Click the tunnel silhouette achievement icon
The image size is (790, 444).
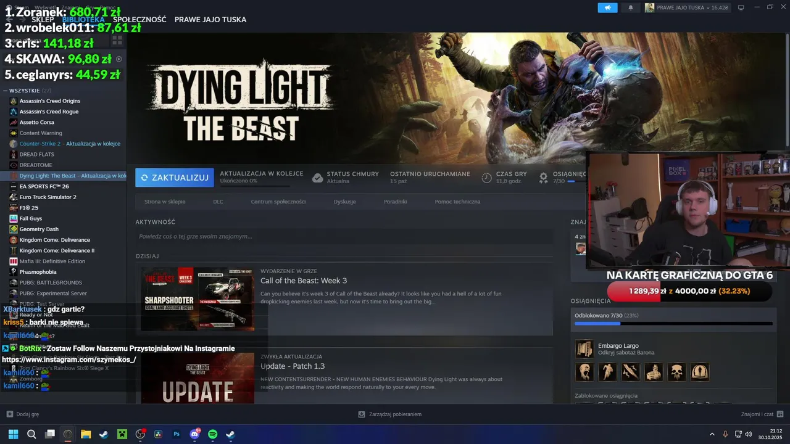click(699, 372)
